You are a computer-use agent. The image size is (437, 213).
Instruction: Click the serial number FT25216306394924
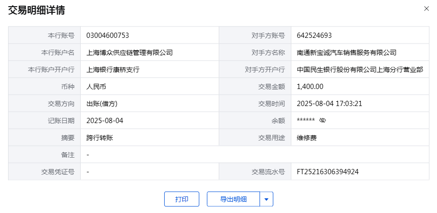point(327,172)
